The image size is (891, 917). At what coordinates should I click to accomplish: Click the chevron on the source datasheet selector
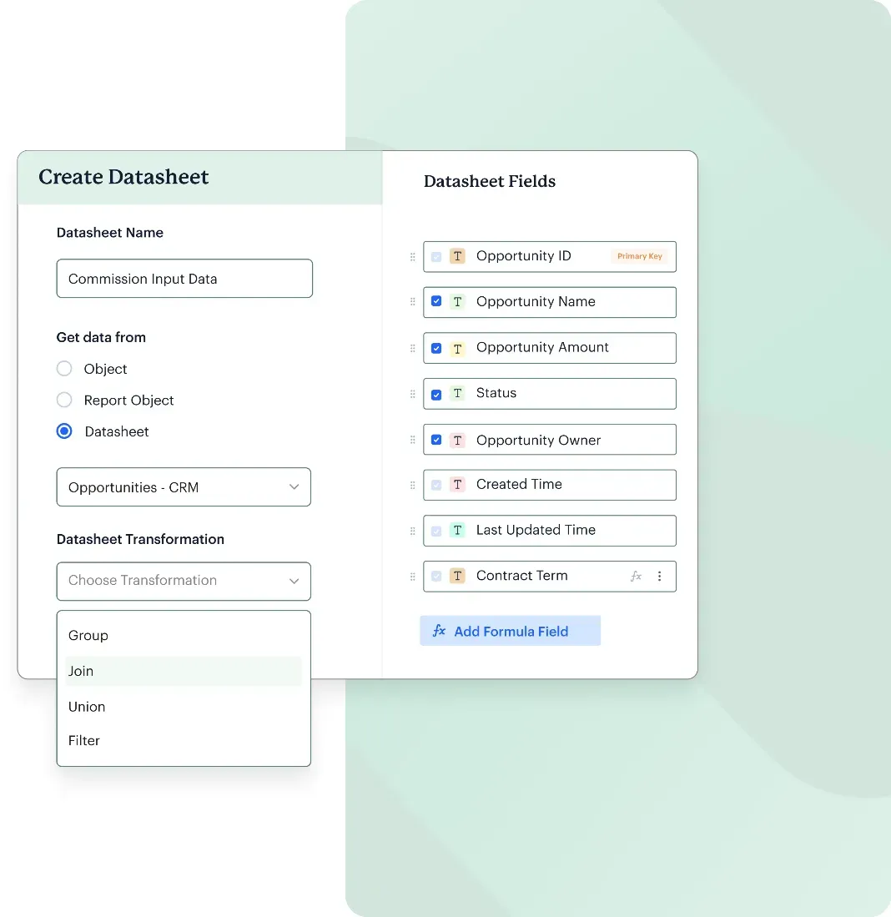tap(294, 486)
